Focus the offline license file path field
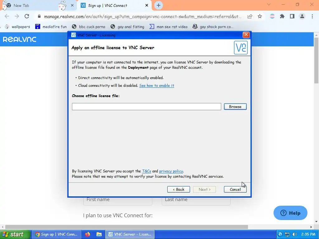Image resolution: width=319 pixels, height=239 pixels. point(146,107)
